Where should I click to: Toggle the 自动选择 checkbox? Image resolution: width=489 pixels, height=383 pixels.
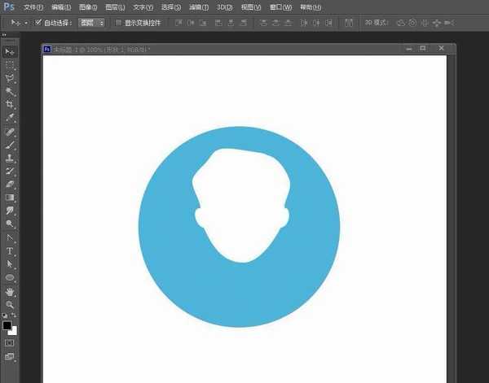click(x=38, y=23)
